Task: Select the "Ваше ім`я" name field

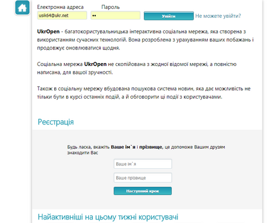Action: (143, 164)
